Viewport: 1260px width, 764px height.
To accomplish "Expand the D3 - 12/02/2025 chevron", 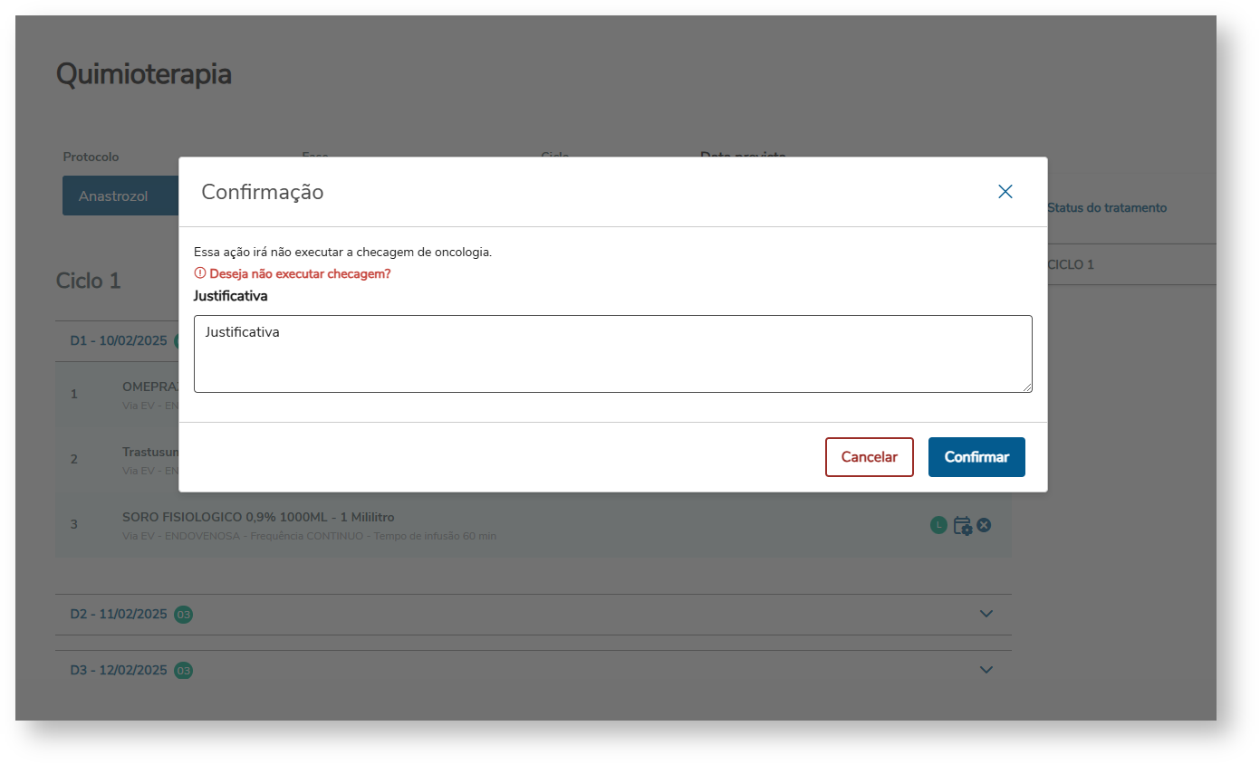I will point(986,671).
